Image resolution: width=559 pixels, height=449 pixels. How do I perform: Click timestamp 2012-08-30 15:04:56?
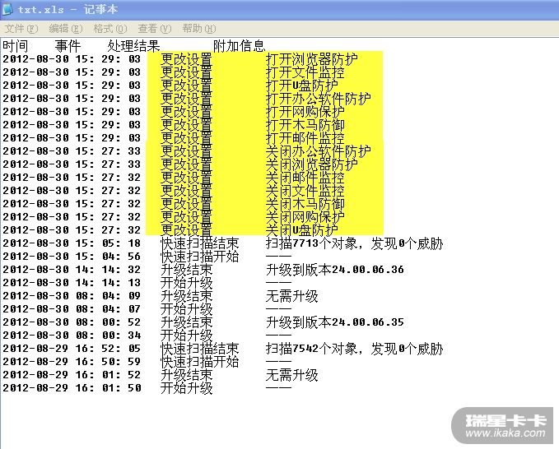click(x=72, y=257)
